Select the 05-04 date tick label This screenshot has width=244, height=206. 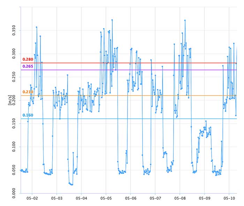[81, 198]
